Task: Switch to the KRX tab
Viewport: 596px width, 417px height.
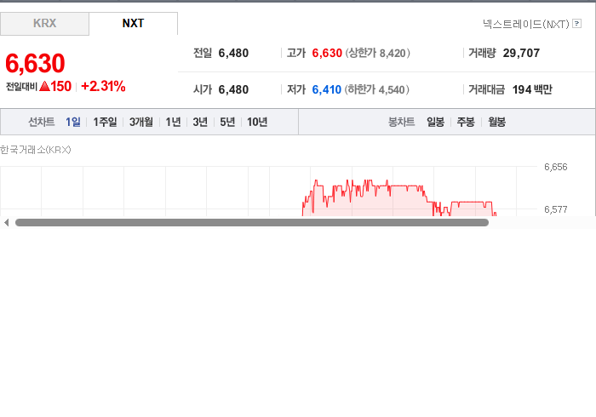Action: pos(44,24)
